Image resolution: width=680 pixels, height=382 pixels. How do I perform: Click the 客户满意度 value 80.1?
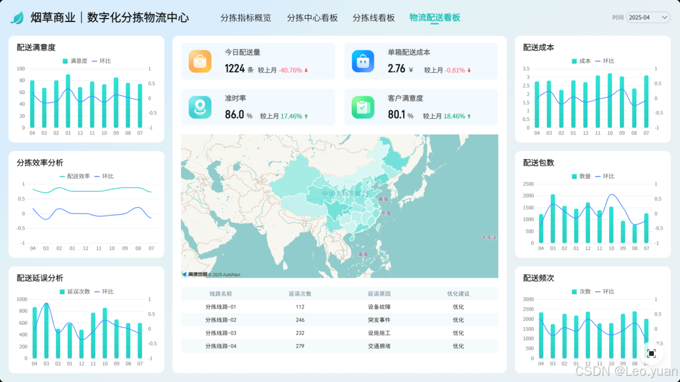[397, 115]
